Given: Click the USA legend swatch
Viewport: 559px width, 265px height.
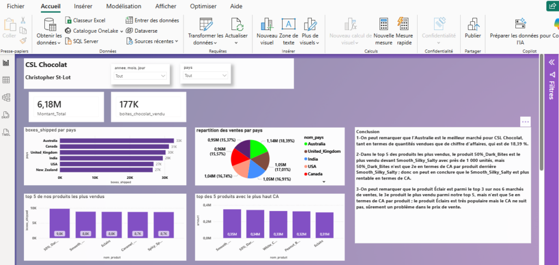Looking at the screenshot, I should 306,166.
